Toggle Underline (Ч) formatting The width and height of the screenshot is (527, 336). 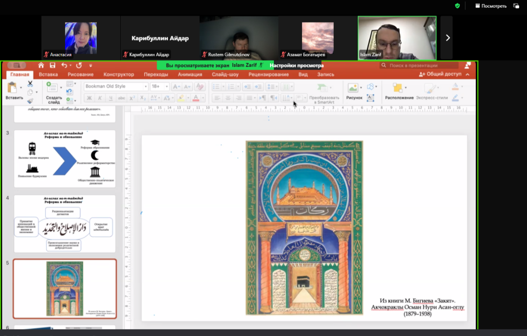coord(111,98)
